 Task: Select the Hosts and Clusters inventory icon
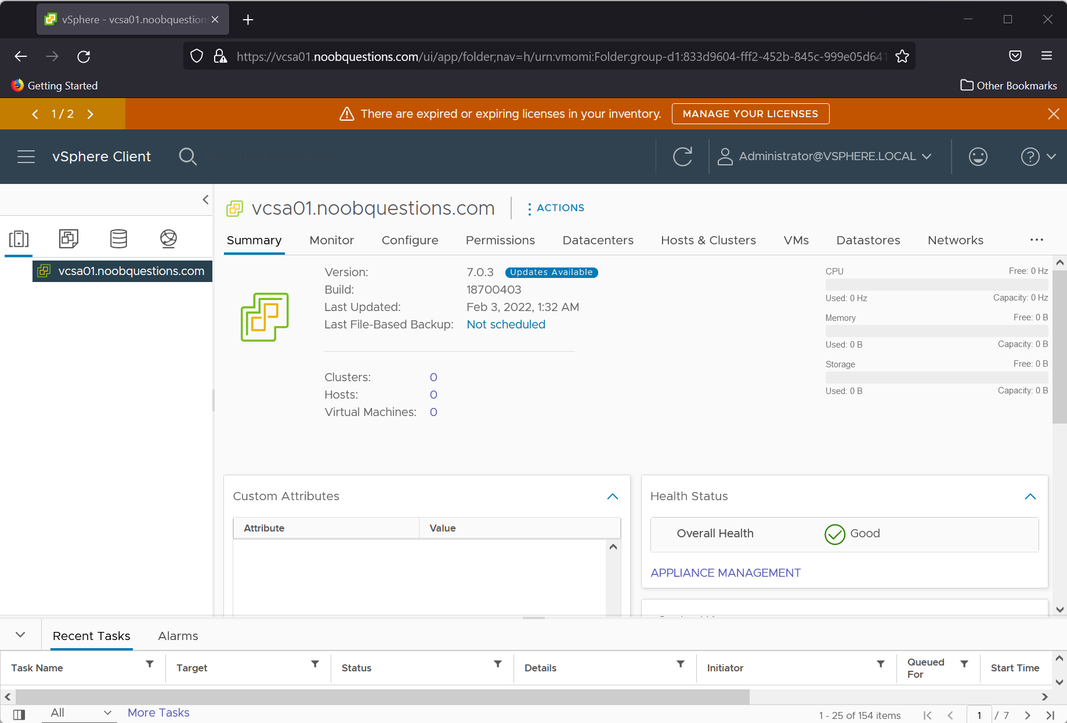19,238
